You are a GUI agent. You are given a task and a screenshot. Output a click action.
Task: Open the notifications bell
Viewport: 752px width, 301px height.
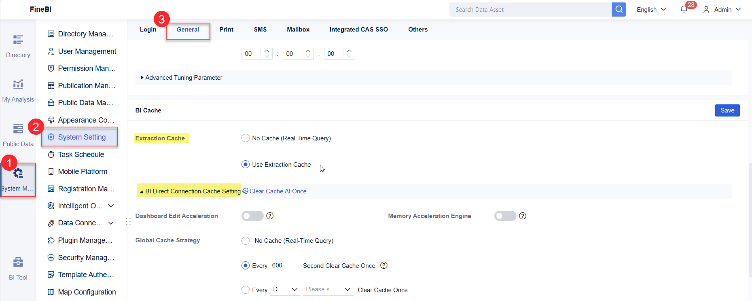tap(684, 9)
